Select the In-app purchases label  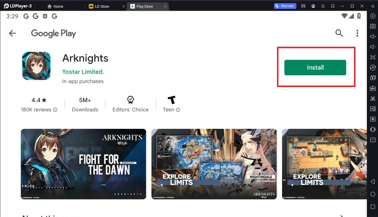(x=83, y=81)
